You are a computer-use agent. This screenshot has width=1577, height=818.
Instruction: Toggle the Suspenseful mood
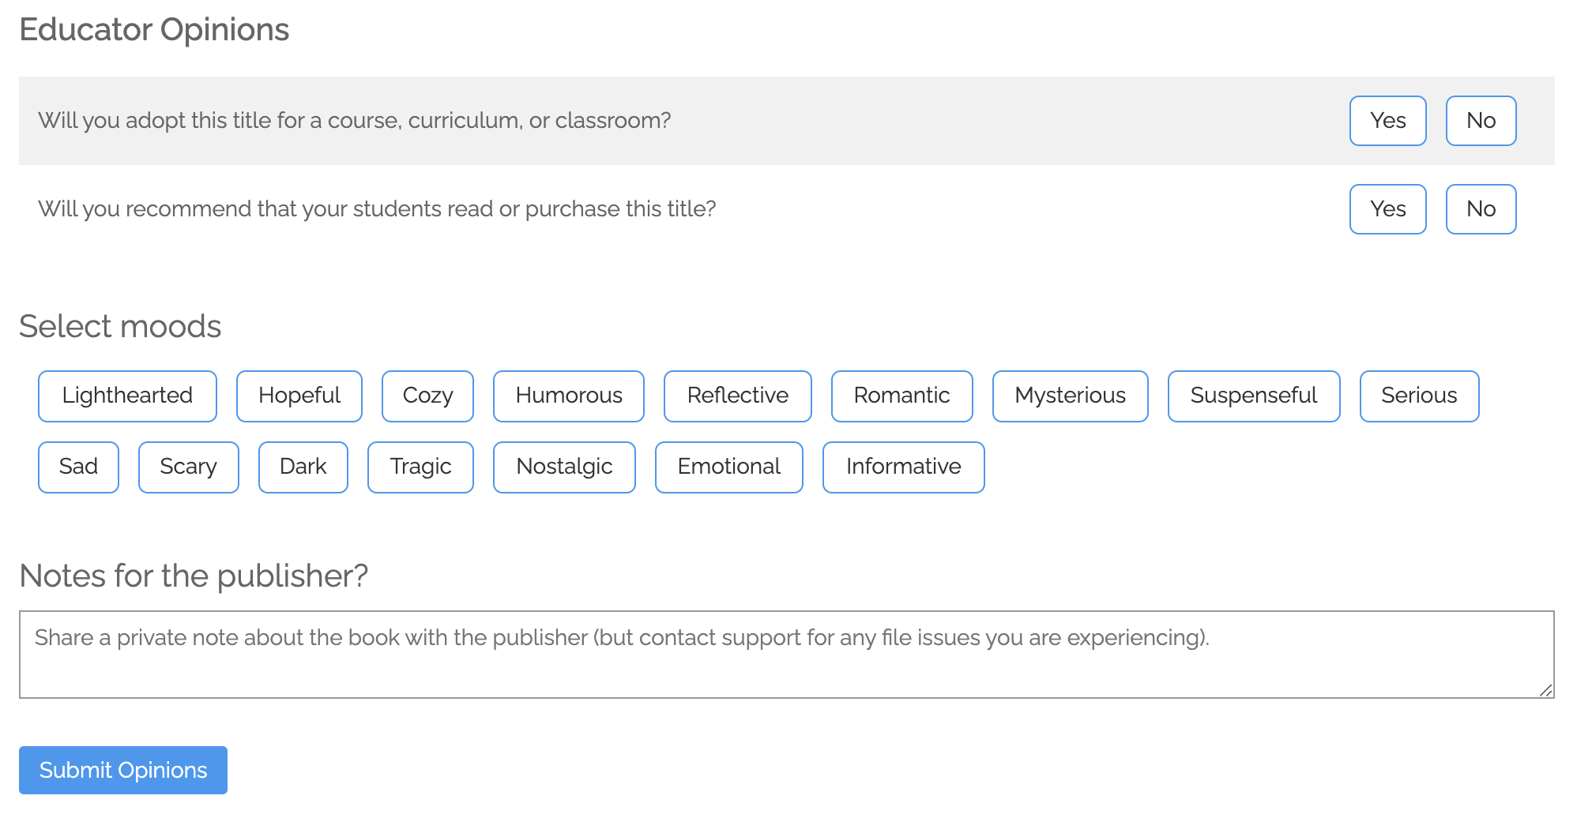pyautogui.click(x=1254, y=396)
